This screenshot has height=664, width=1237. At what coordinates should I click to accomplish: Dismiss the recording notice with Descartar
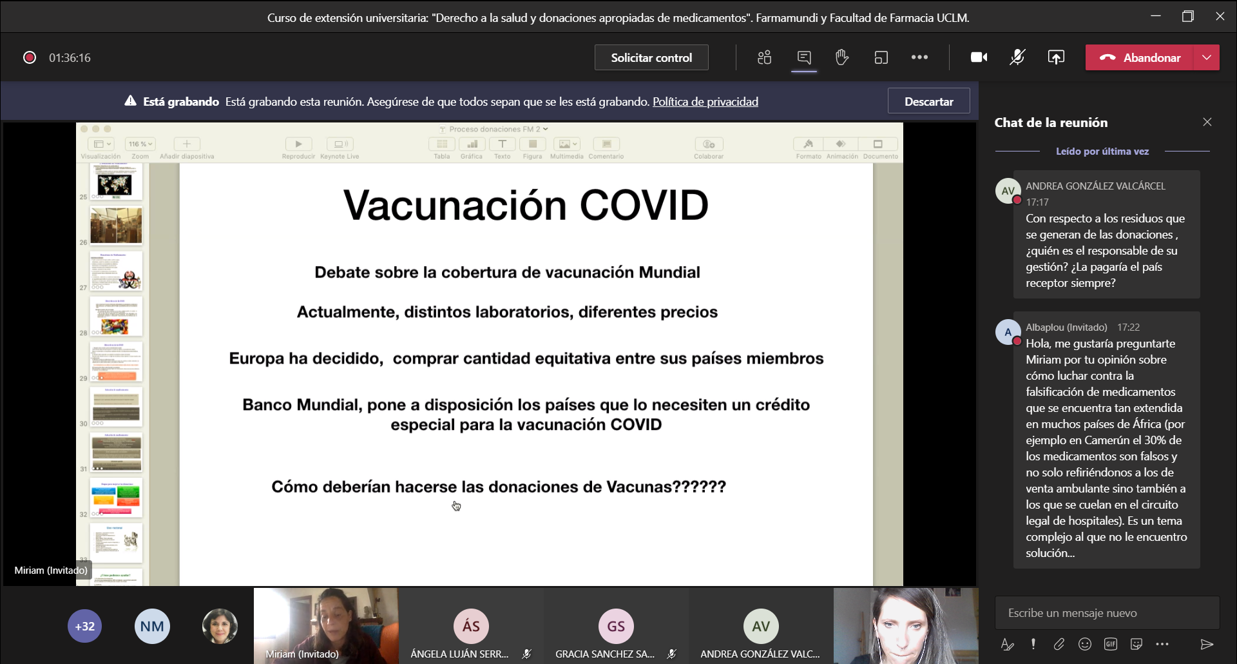click(928, 101)
